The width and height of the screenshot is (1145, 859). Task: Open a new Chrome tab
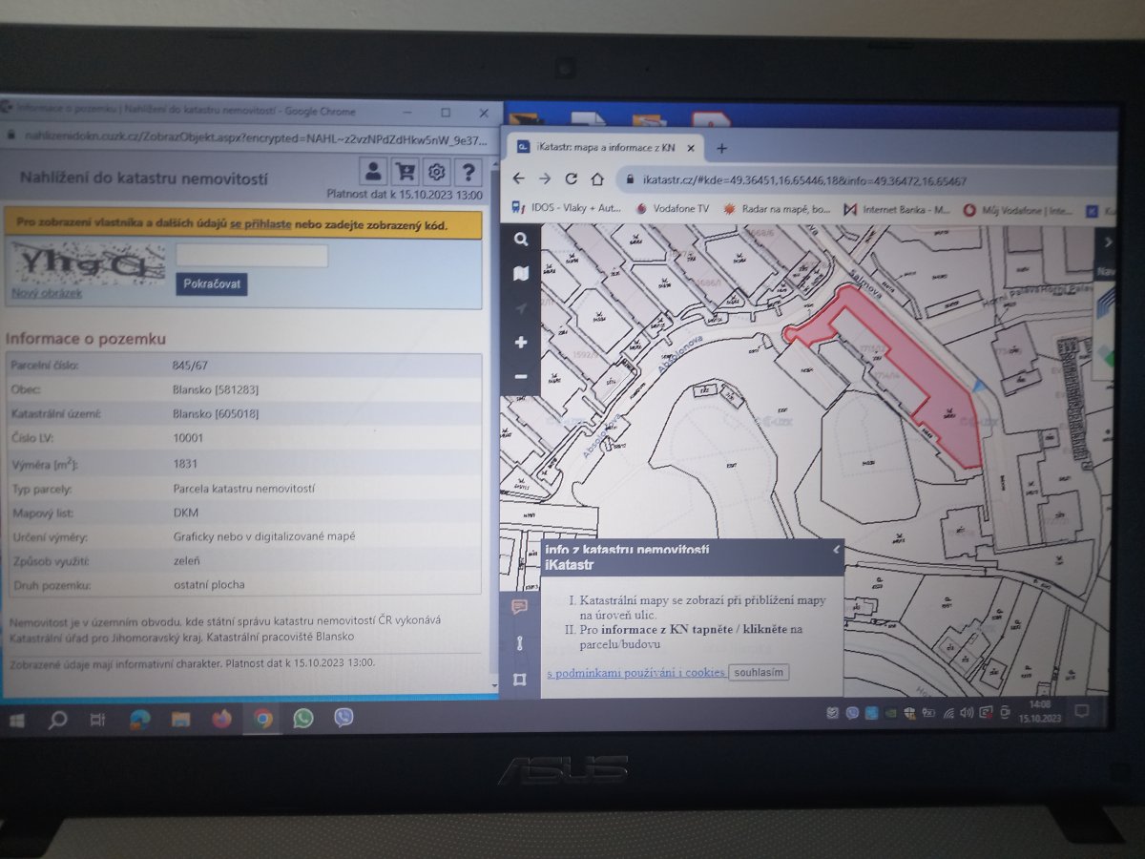point(722,148)
